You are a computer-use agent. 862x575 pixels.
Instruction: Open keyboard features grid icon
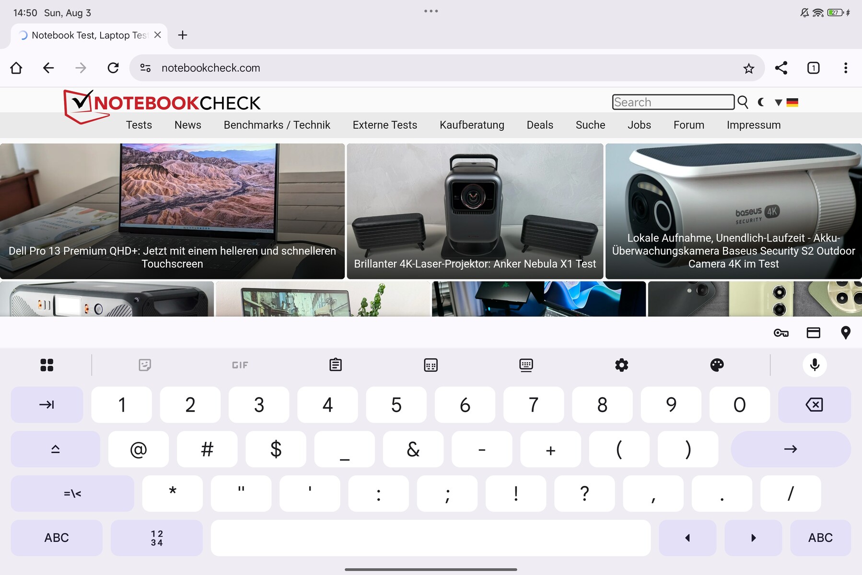47,365
